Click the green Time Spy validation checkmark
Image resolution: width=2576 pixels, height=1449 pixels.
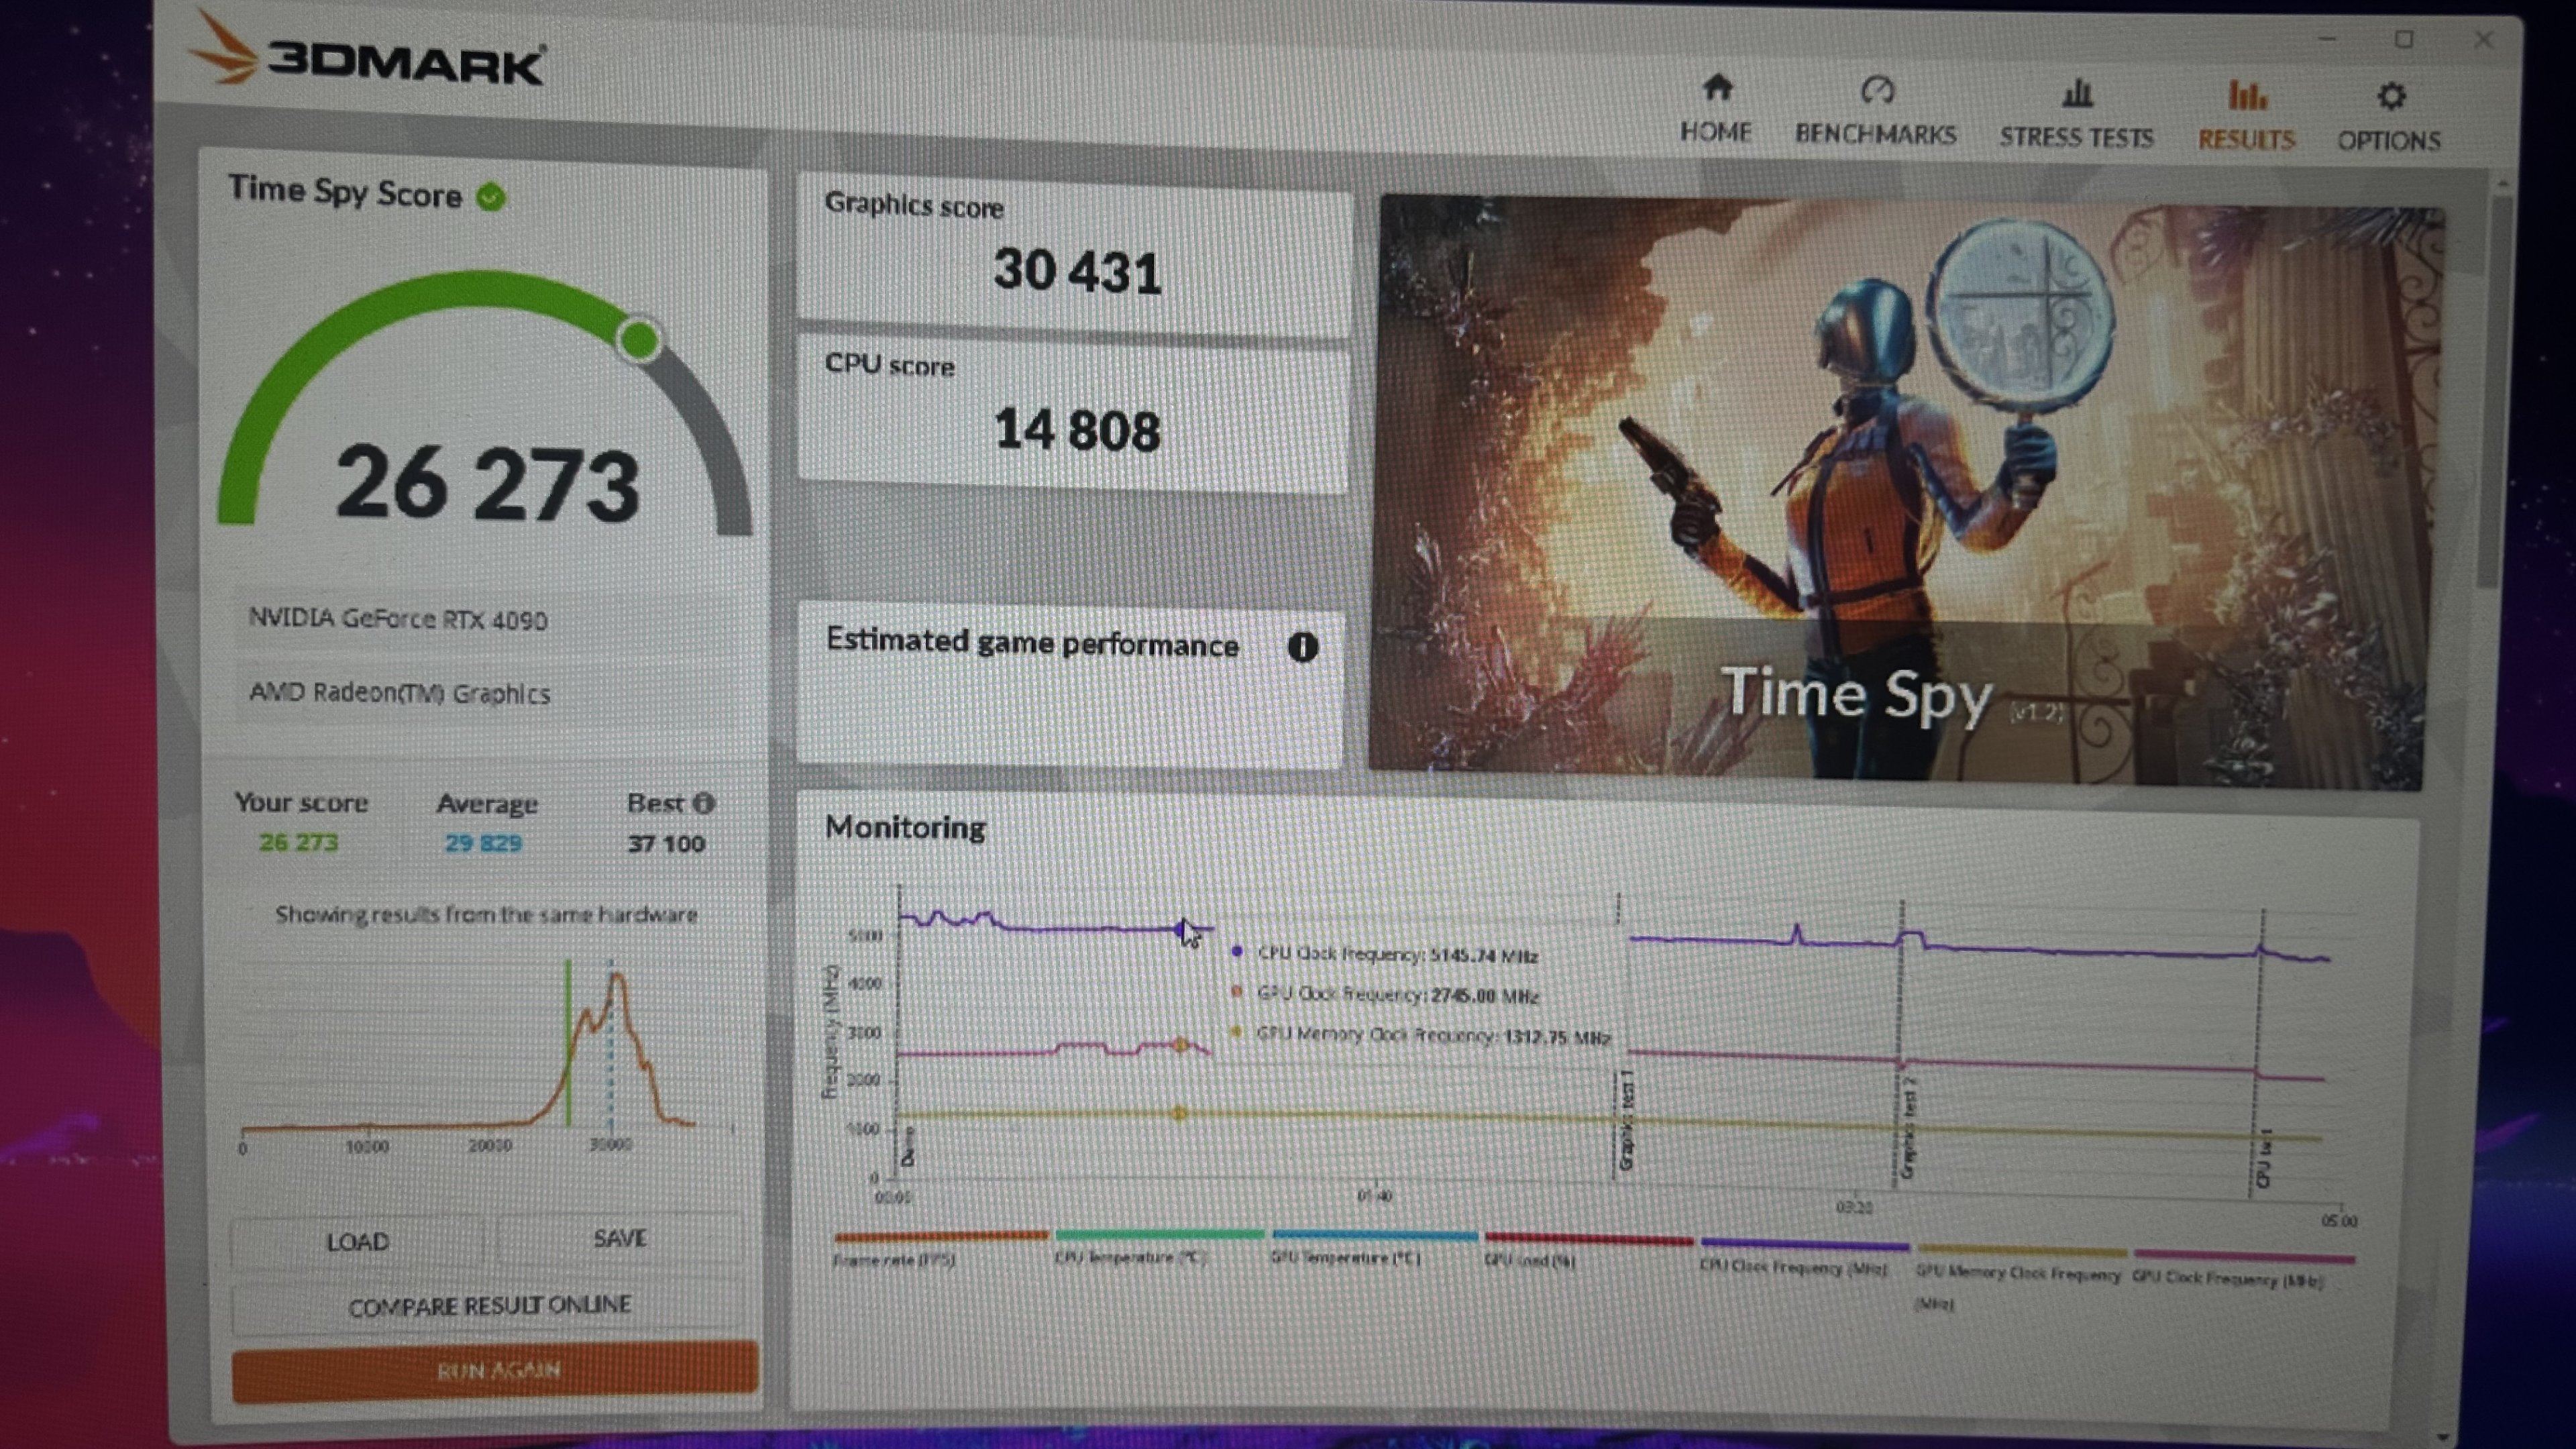pyautogui.click(x=491, y=197)
